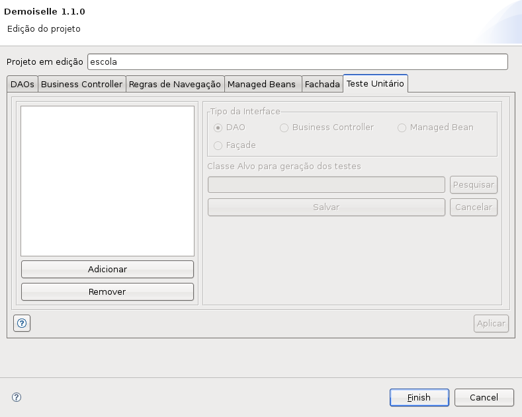Select the Teste Unitário tab

point(375,83)
